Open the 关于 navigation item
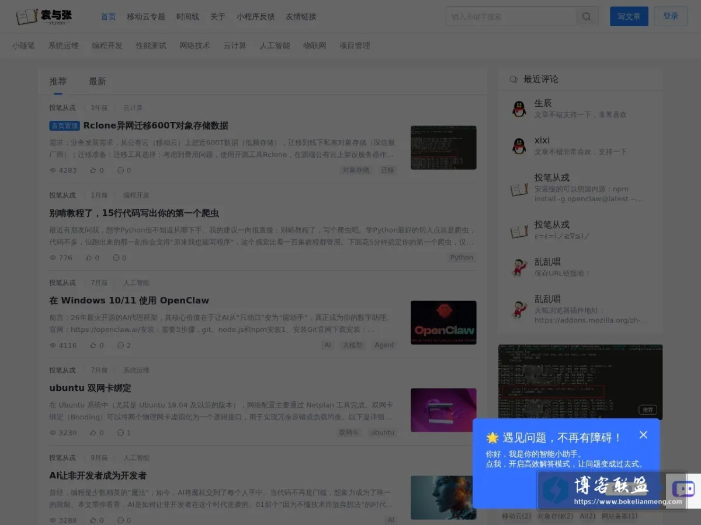701x525 pixels. pos(218,16)
